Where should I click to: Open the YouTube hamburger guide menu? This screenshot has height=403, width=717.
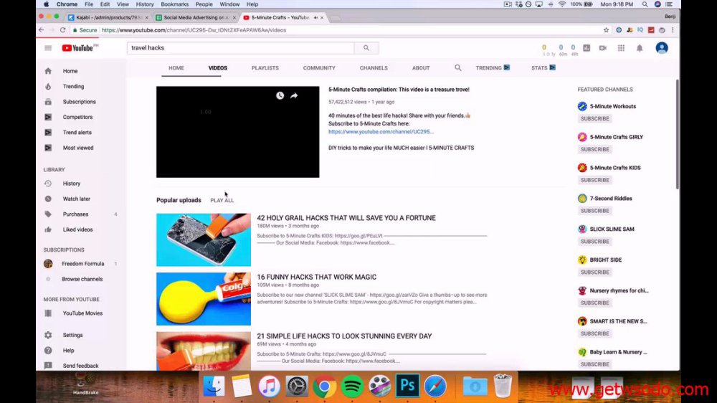(48, 48)
